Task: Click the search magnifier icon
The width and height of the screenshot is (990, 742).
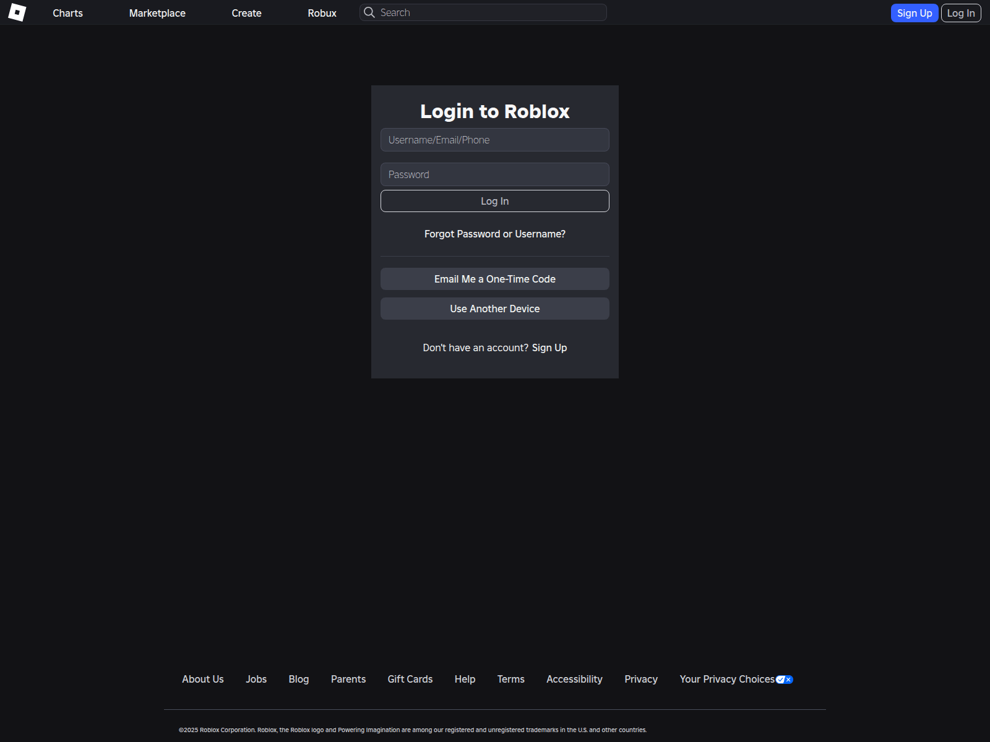Action: pos(369,12)
